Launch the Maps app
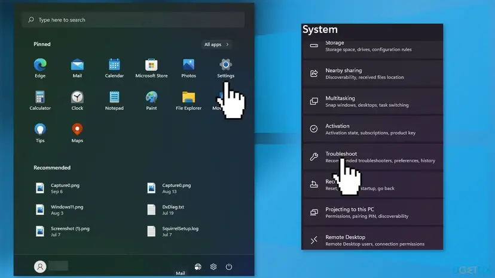Viewport: 495px width, 278px height. pos(77,133)
